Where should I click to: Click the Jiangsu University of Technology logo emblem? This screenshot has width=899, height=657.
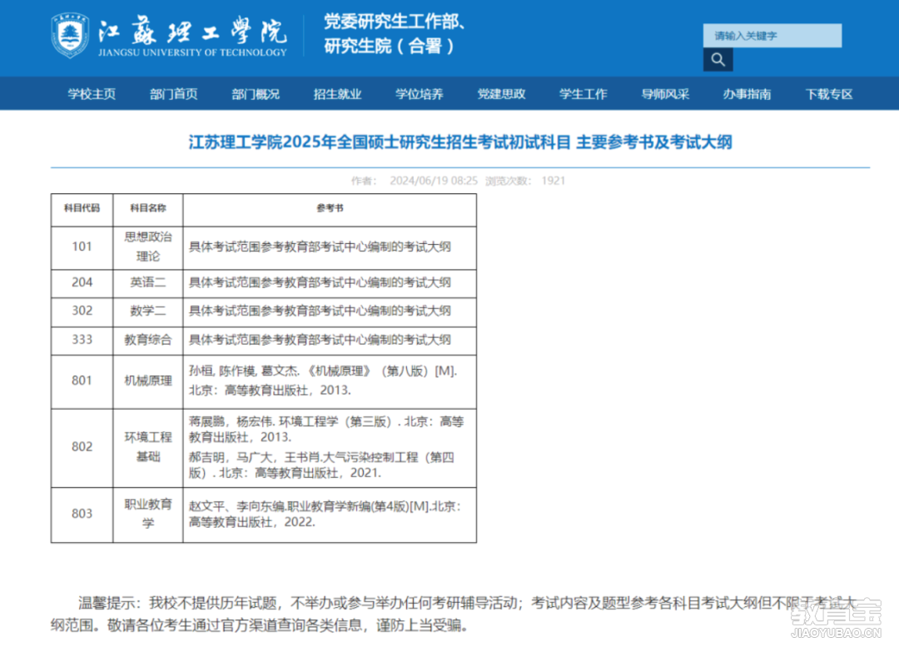[x=70, y=35]
